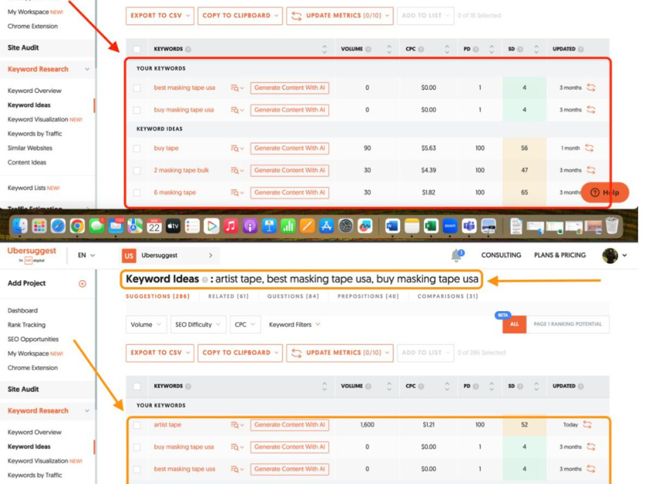Tick the checkbox for 'buy tape'
Screen dimensions: 645x484
point(137,148)
